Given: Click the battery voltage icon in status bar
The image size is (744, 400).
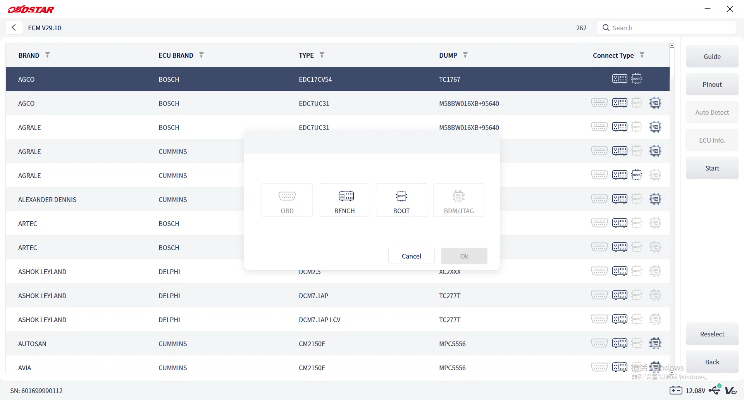Looking at the screenshot, I should [x=676, y=390].
